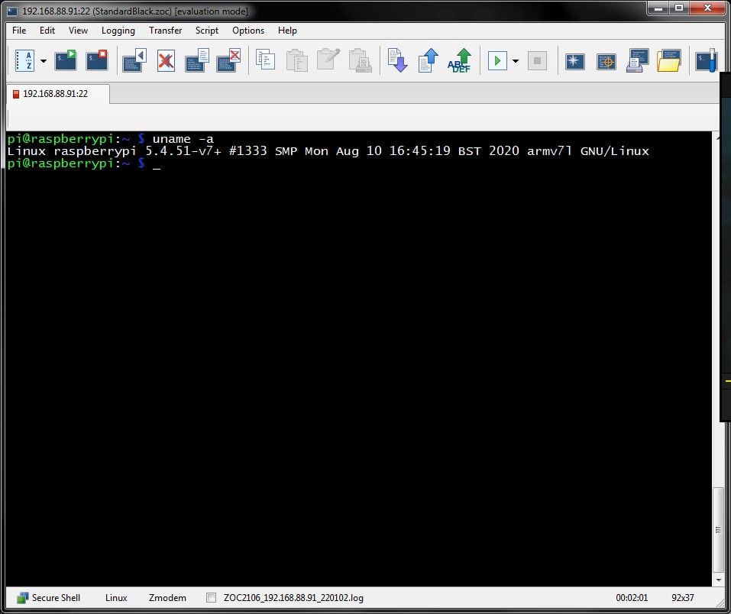
Task: Click the terminal scrollbar up arrow
Action: coord(719,137)
